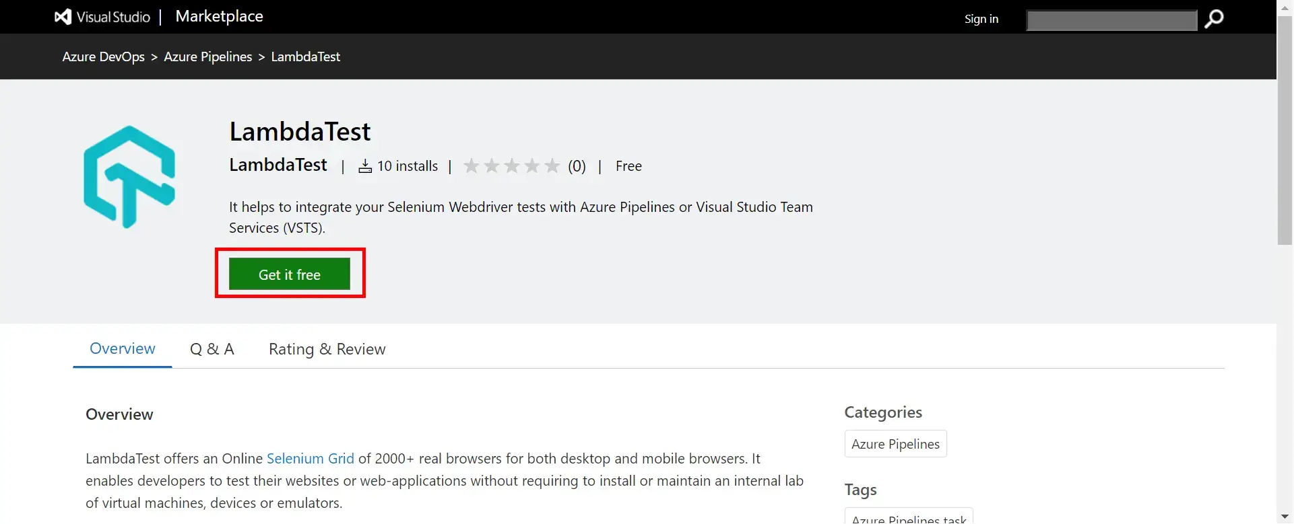Click Sign in
1294x524 pixels.
coord(981,19)
